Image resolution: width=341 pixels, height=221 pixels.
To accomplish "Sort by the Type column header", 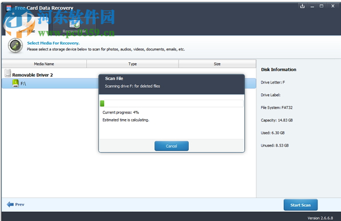I will click(132, 64).
